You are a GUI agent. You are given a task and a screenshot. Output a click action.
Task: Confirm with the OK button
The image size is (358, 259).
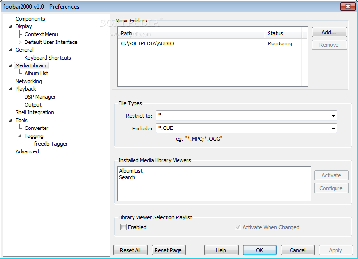[259, 250]
